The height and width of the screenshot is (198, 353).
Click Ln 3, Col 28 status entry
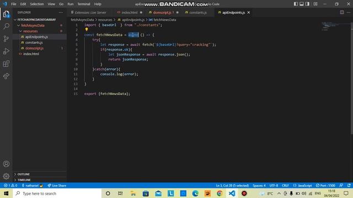tap(232, 186)
